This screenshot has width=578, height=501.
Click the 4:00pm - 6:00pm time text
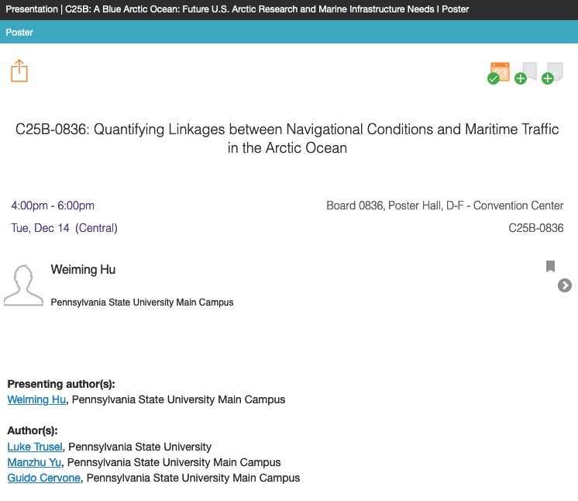coord(53,206)
